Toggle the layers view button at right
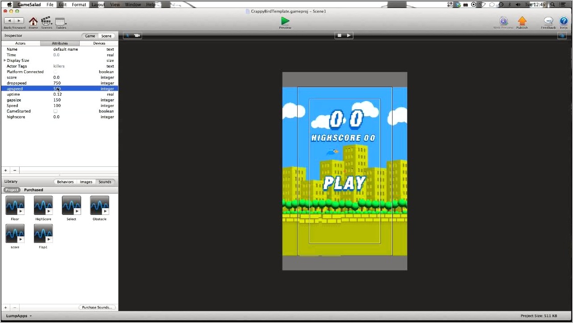The height and width of the screenshot is (323, 573). click(x=561, y=36)
